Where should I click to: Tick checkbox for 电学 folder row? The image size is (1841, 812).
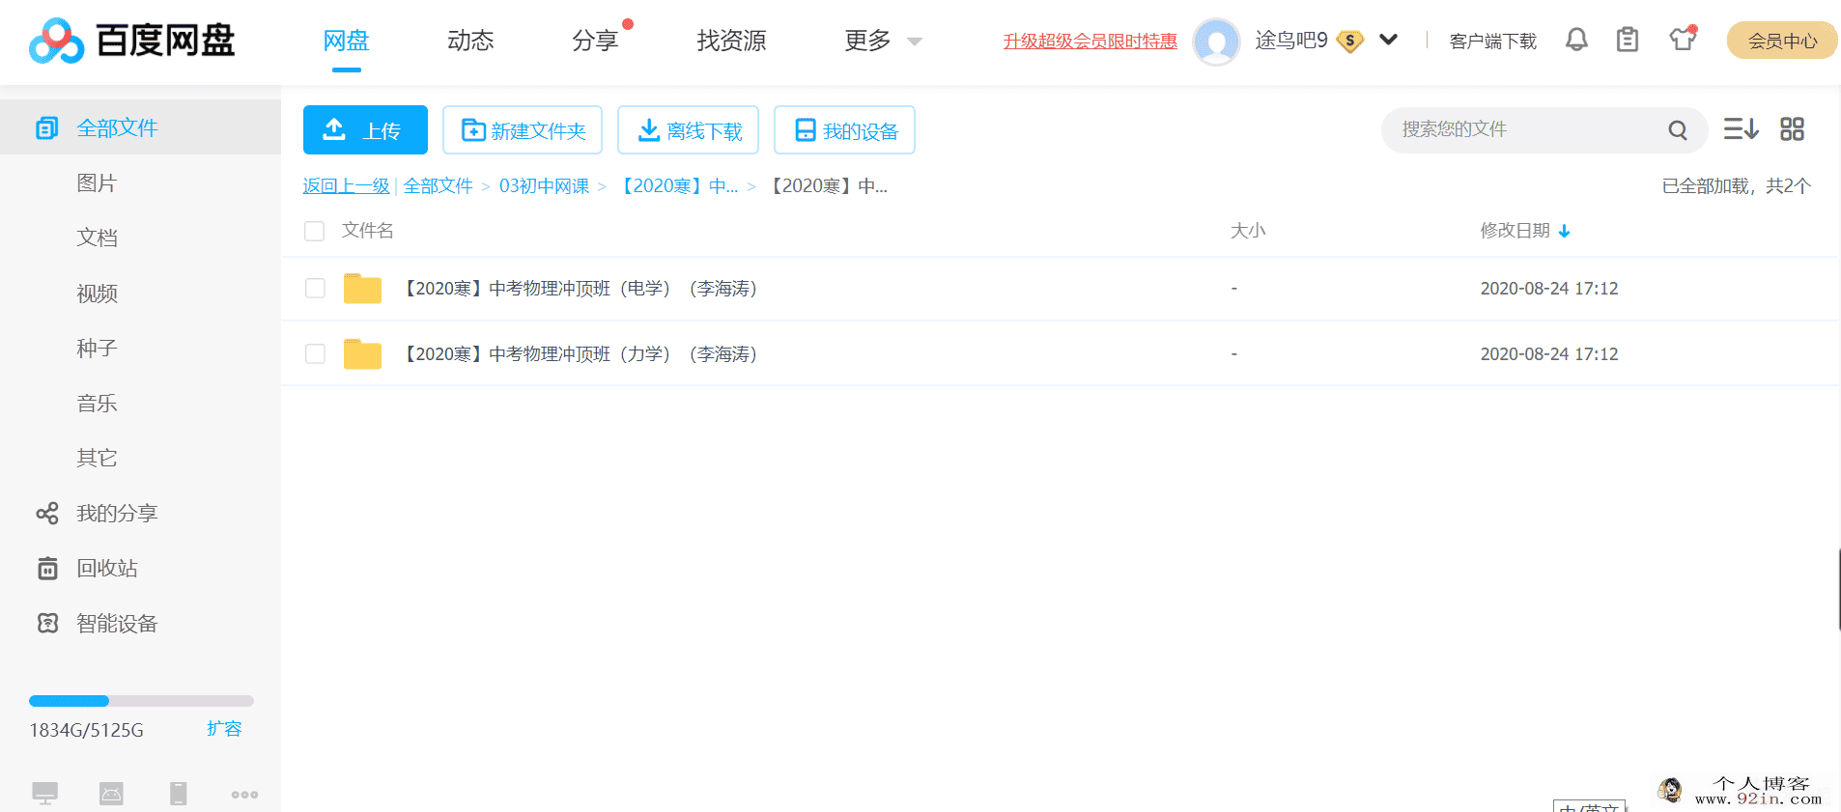(x=315, y=289)
